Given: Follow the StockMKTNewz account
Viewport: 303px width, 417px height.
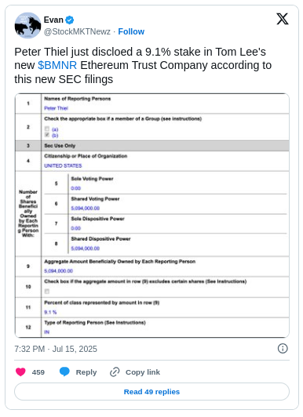Looking at the screenshot, I should coord(131,31).
